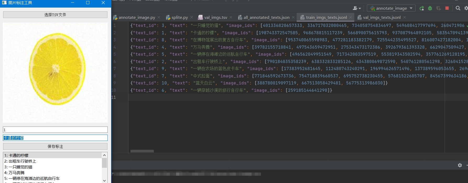Viewport: 468px width, 183px height.
Task: Focus the text field with 卡通的柠檬
Action: click(x=55, y=138)
